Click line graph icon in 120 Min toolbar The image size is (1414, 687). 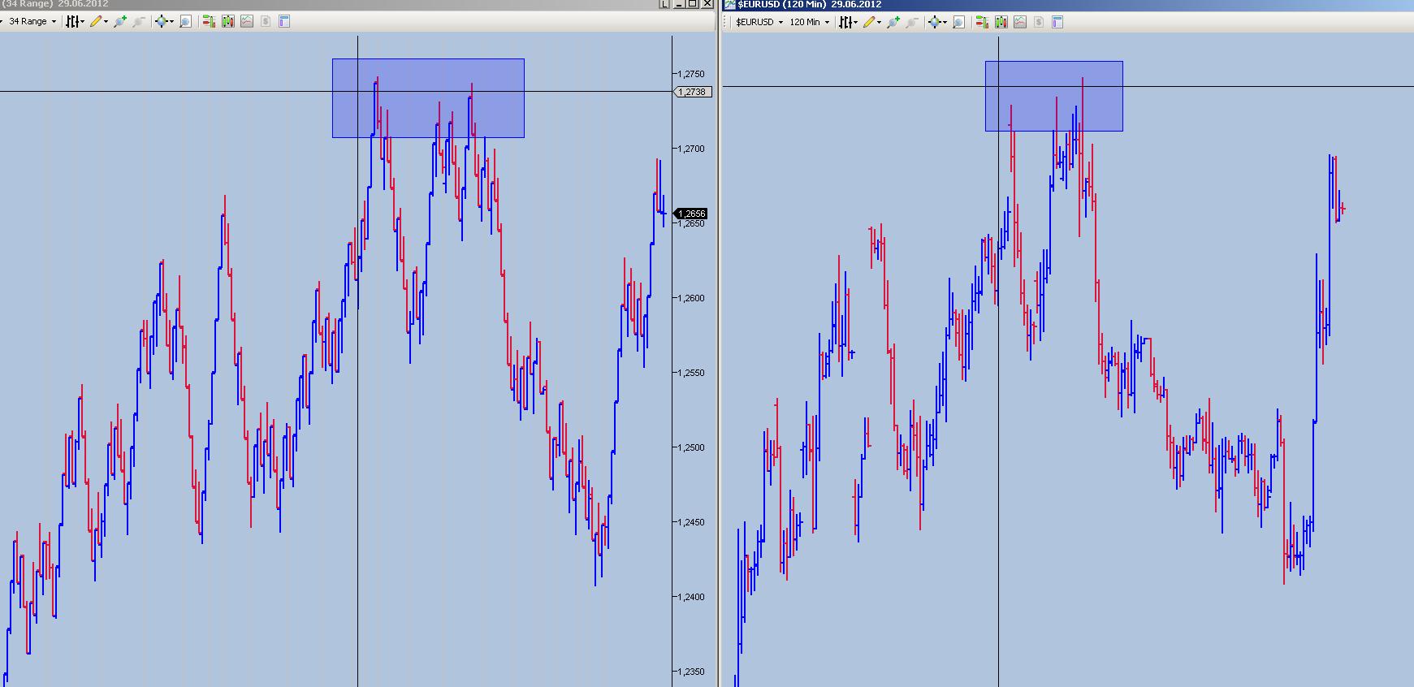pyautogui.click(x=1020, y=22)
